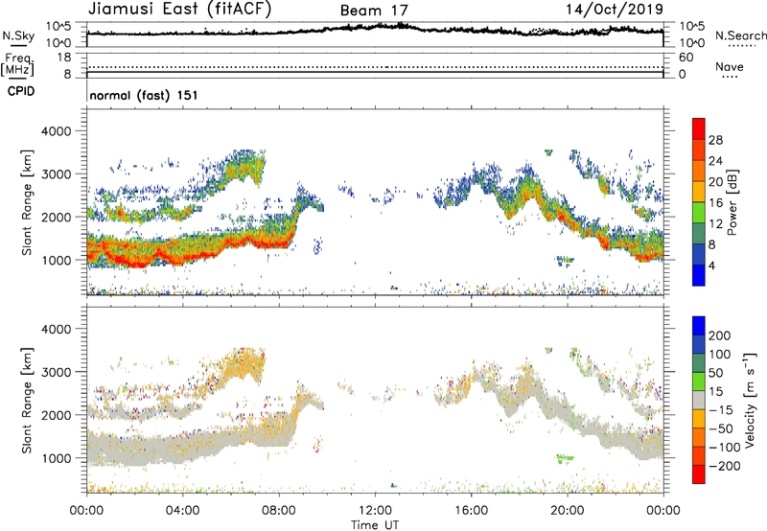The image size is (767, 531).
Task: Click the '18' tick on the frequency axis
Action: [x=64, y=58]
